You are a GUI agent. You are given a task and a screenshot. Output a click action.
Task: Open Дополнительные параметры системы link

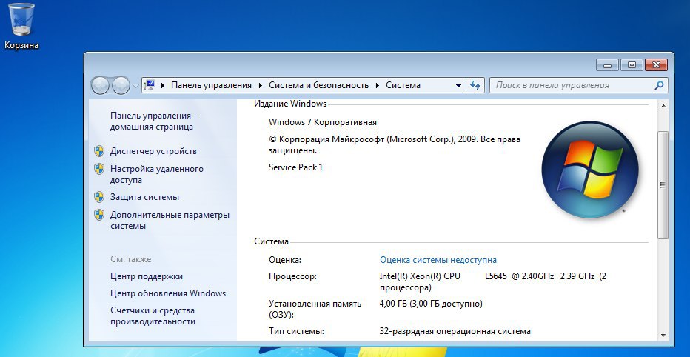click(x=170, y=221)
